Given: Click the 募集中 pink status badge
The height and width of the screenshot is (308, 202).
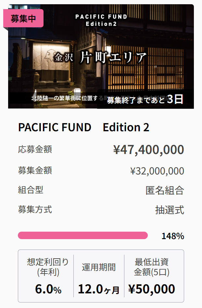Looking at the screenshot, I should 23,18.
